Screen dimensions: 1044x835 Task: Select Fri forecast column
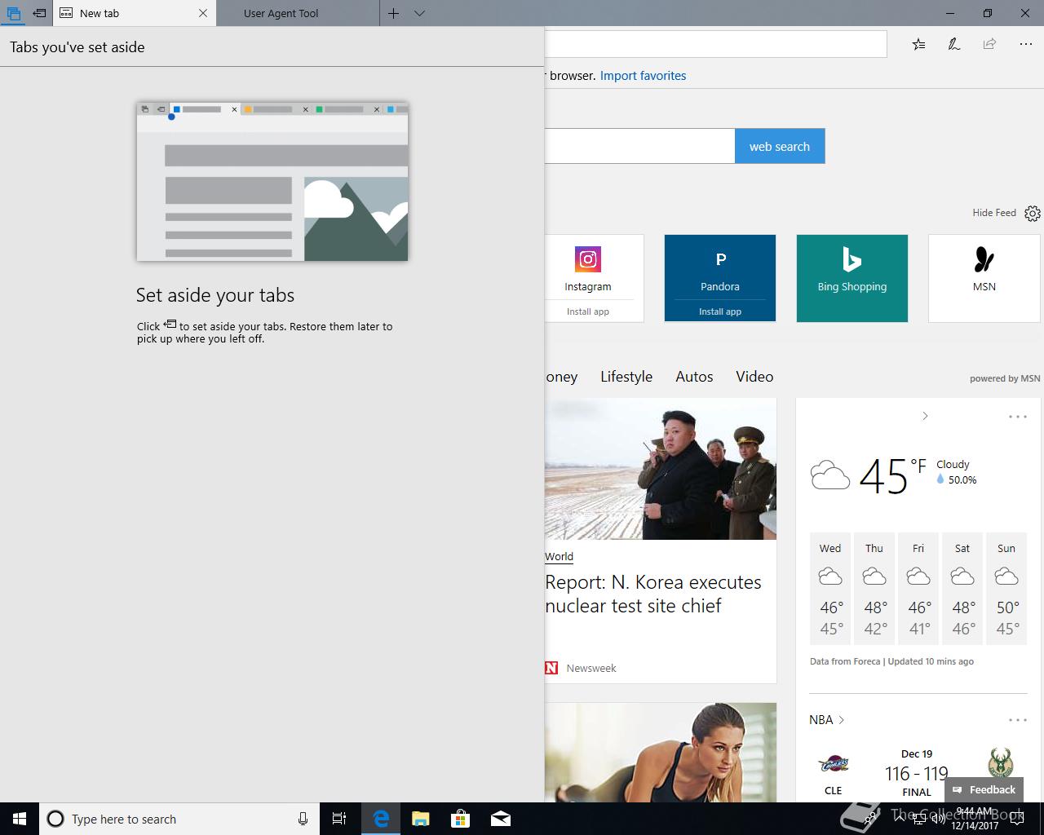[918, 589]
